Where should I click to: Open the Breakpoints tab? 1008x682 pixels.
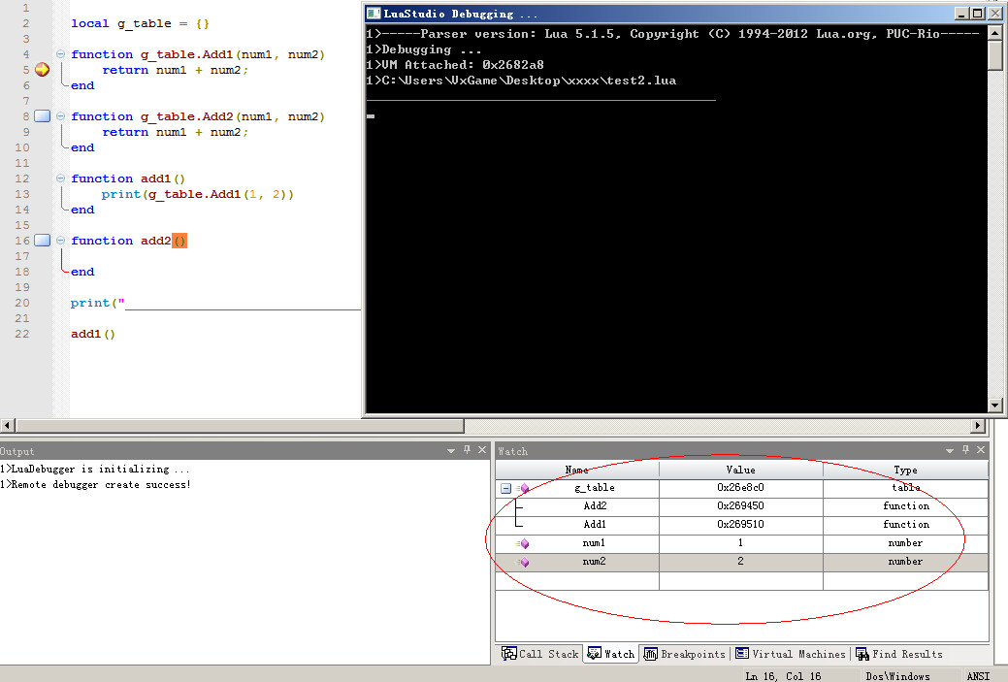685,654
